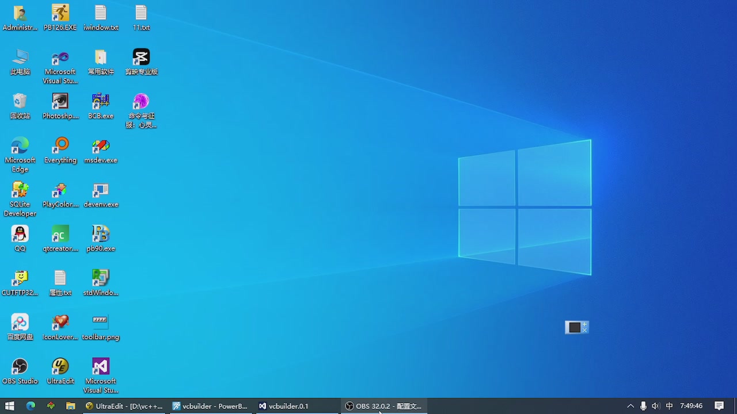This screenshot has width=737, height=414.
Task: Open the notification action center
Action: coord(719,406)
